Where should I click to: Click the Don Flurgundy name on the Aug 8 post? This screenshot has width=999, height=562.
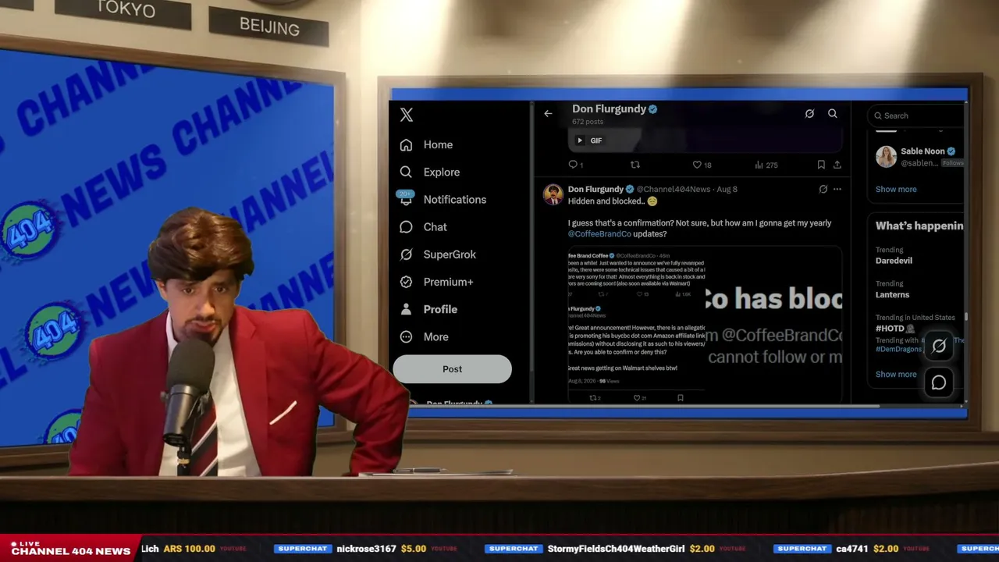tap(595, 189)
